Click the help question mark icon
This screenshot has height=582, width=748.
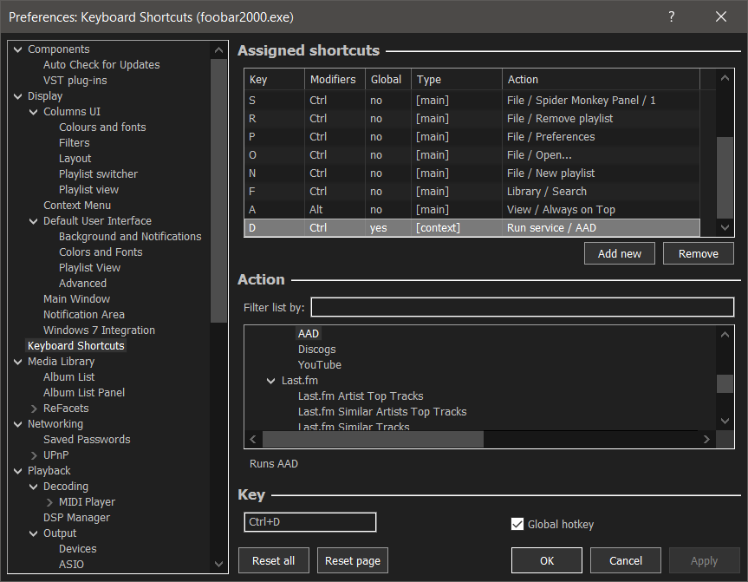point(671,16)
